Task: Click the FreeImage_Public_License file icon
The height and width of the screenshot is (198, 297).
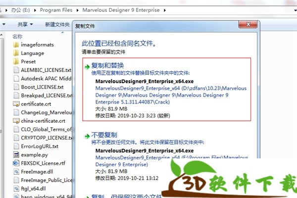Action: pos(16,180)
